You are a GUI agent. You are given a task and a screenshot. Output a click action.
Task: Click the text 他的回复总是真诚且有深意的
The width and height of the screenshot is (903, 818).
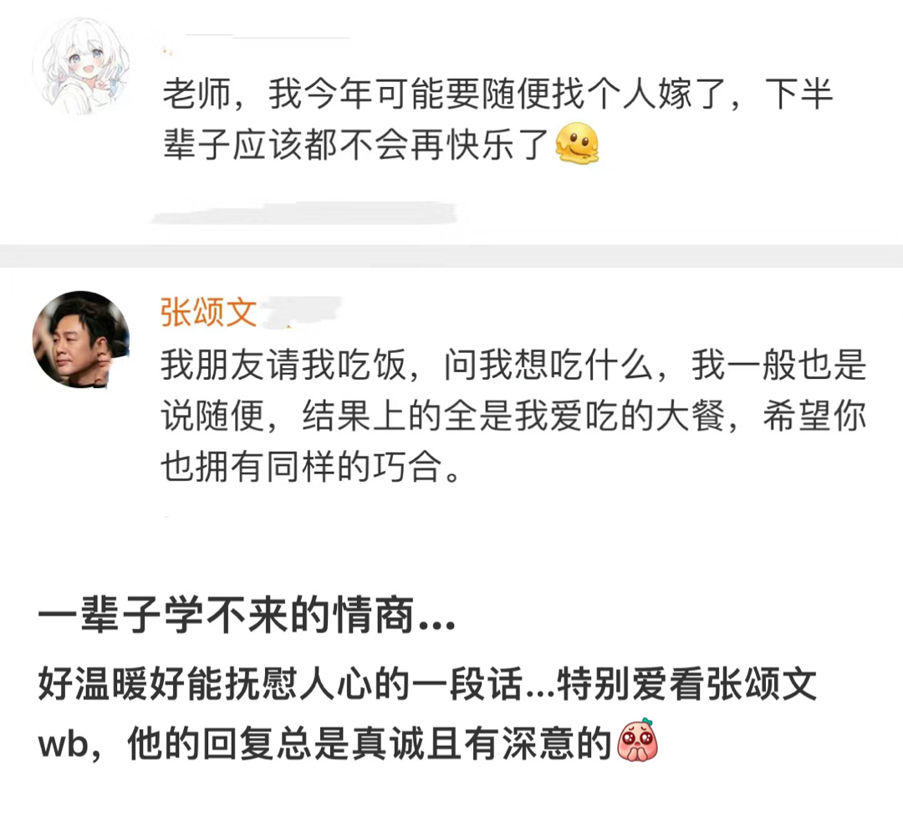370,743
